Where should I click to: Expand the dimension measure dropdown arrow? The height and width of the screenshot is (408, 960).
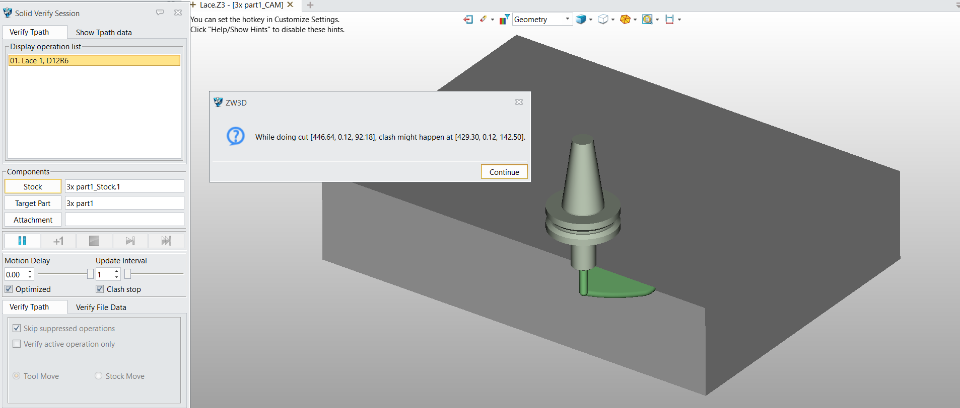point(679,20)
